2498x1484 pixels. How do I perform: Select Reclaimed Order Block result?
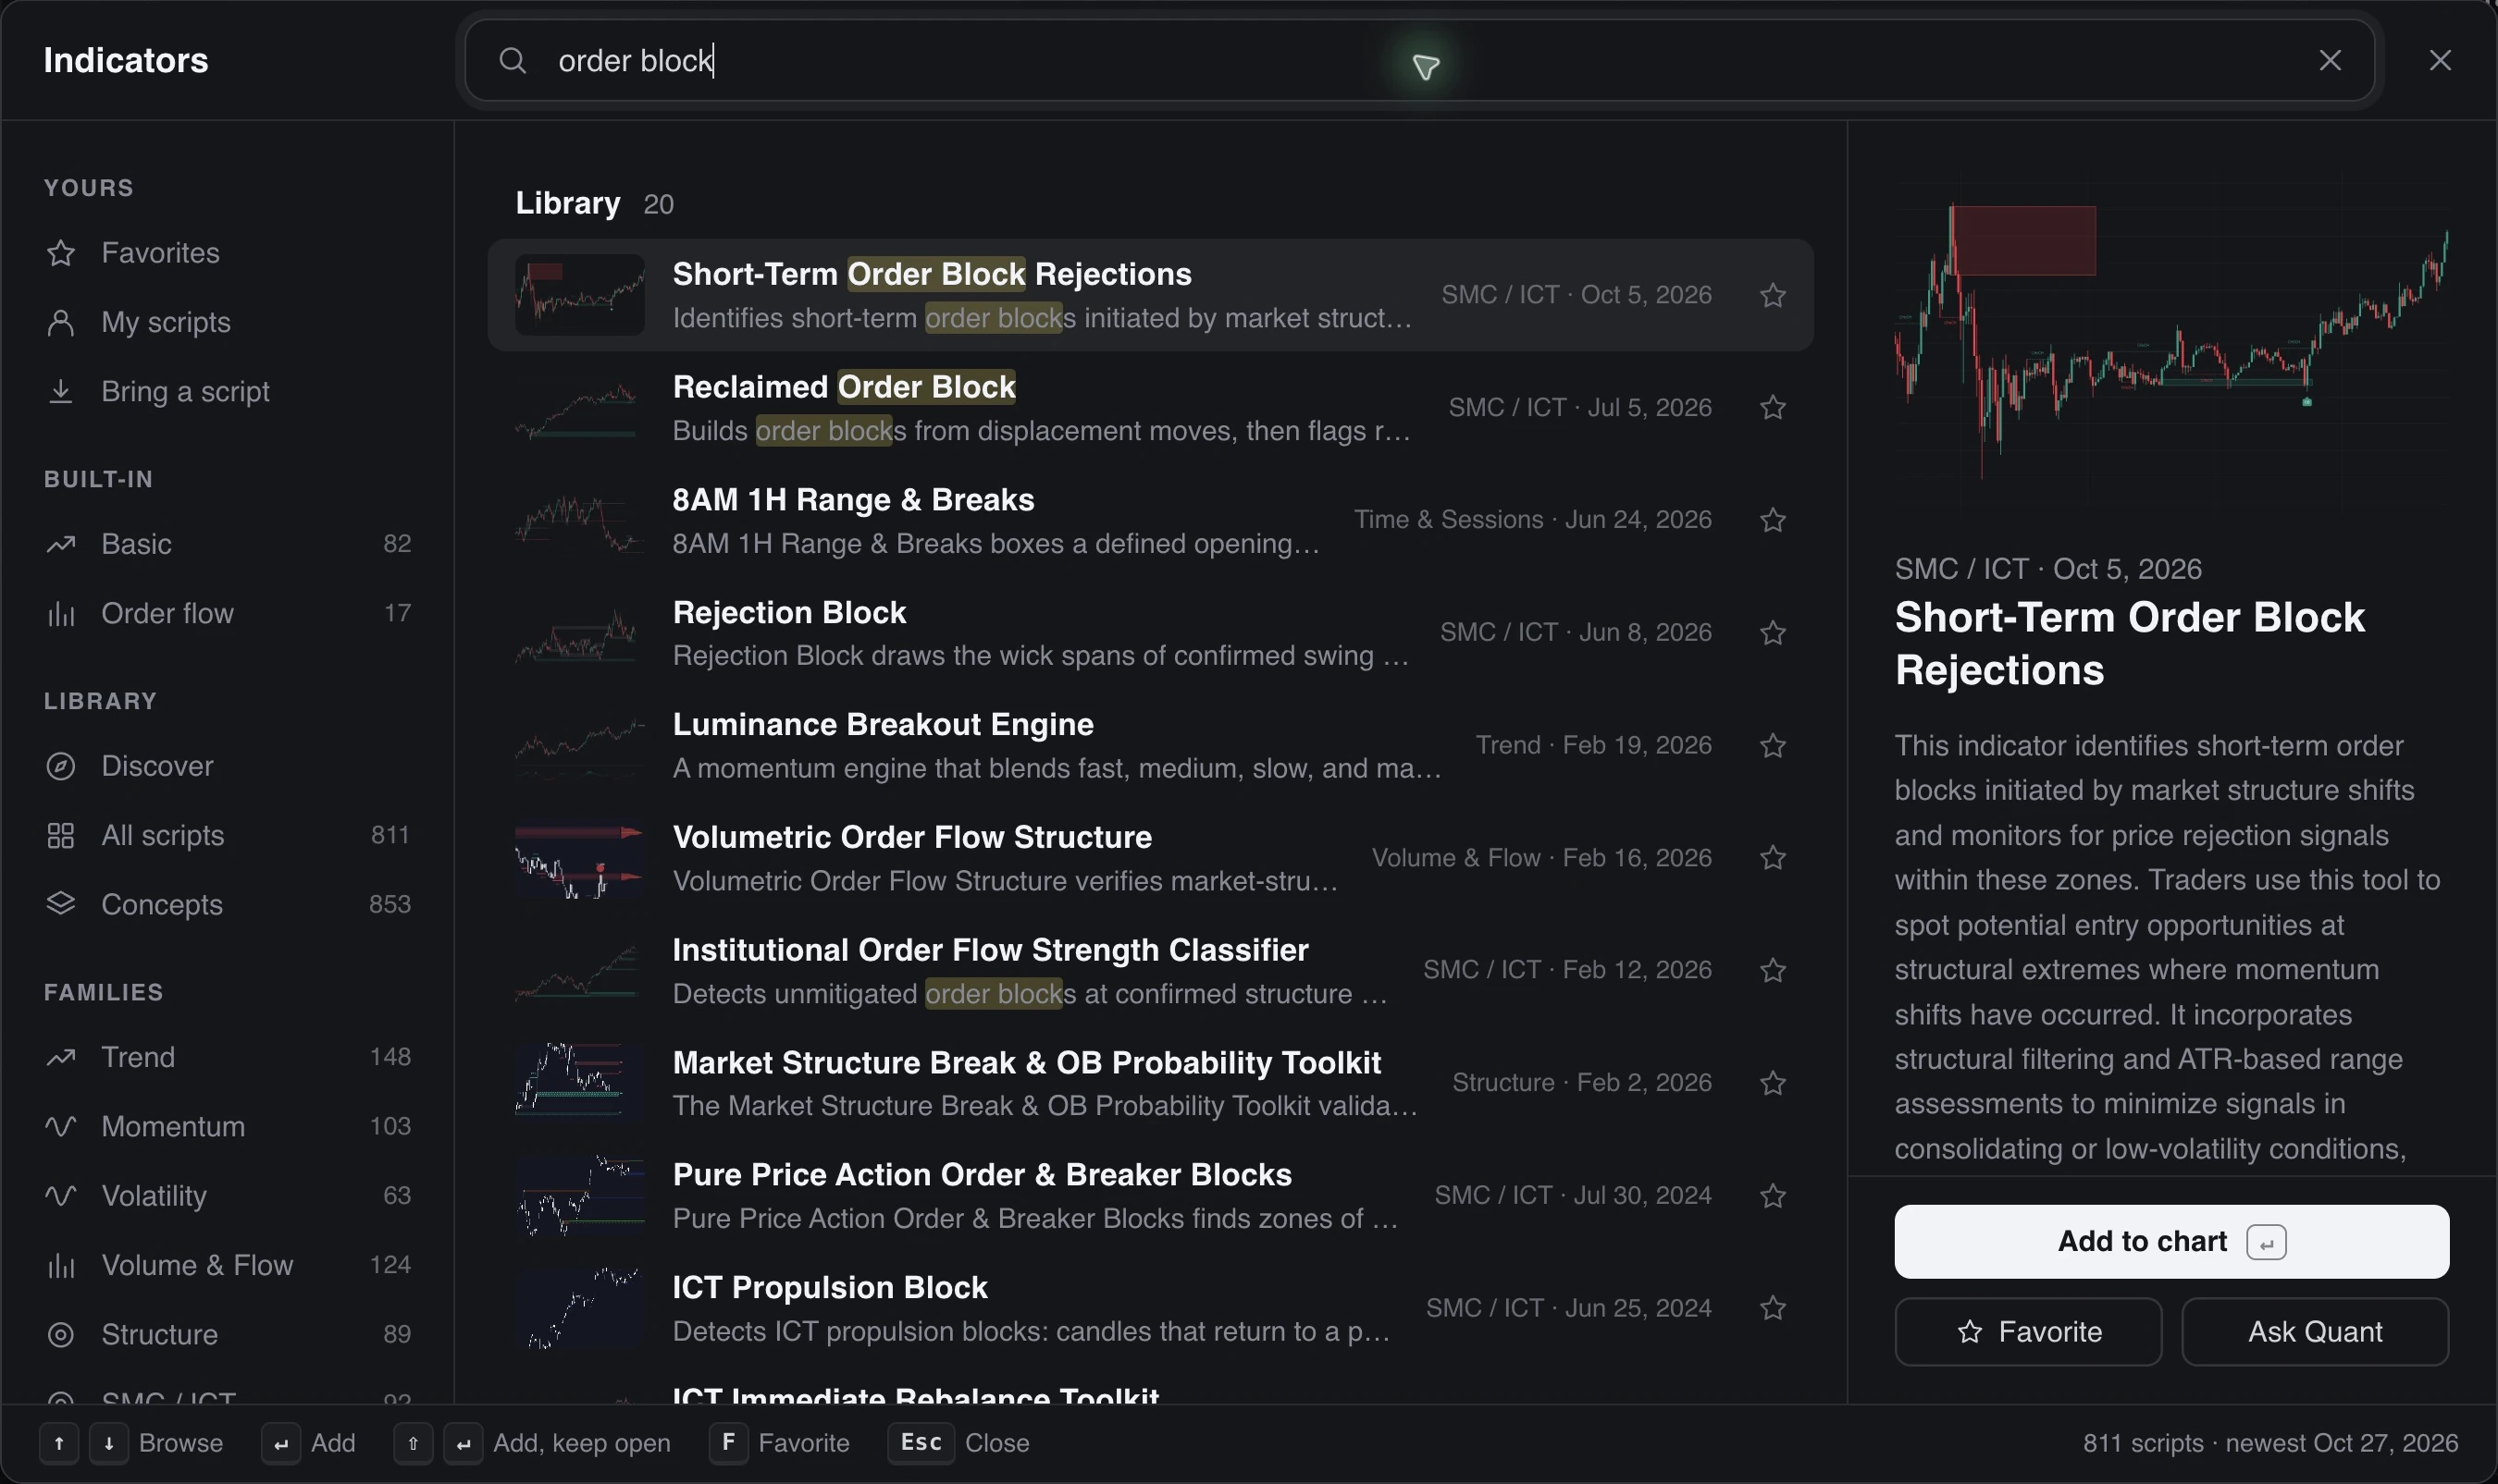pyautogui.click(x=1150, y=407)
